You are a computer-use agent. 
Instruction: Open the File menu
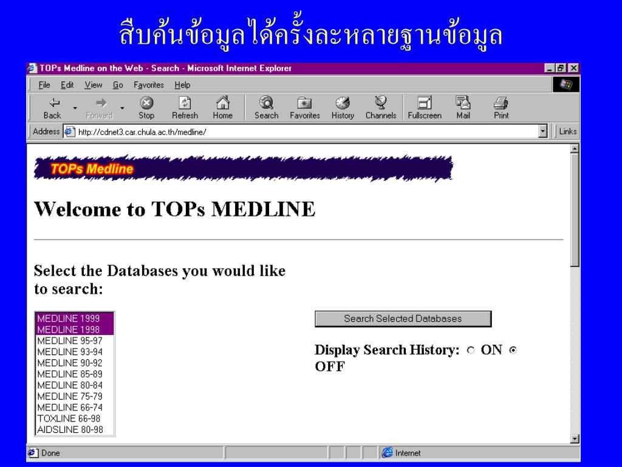[x=44, y=85]
